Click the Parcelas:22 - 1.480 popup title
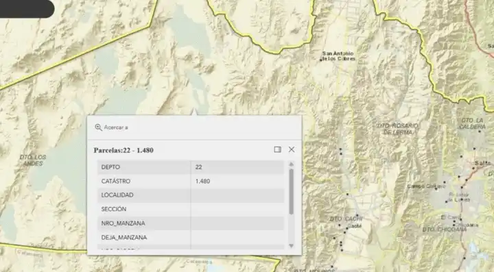Viewport: 494px width, 272px height. 123,150
